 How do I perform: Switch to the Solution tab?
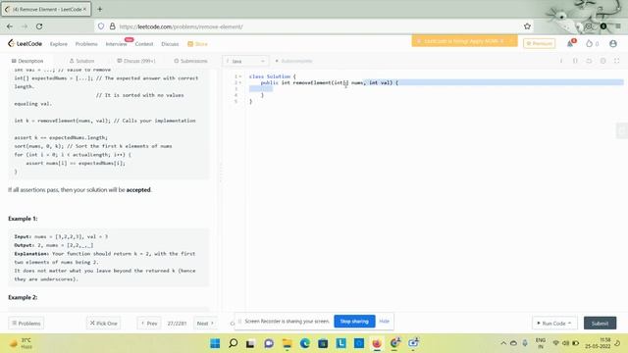pos(81,61)
